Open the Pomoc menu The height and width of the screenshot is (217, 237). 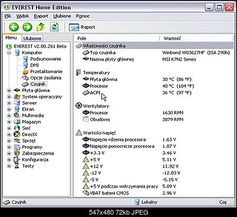click(83, 16)
